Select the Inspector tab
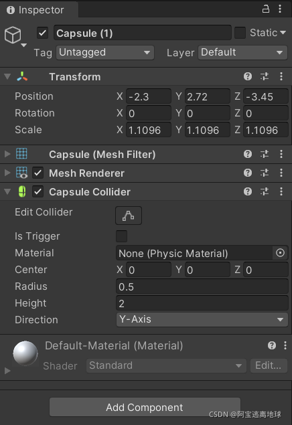 (35, 10)
